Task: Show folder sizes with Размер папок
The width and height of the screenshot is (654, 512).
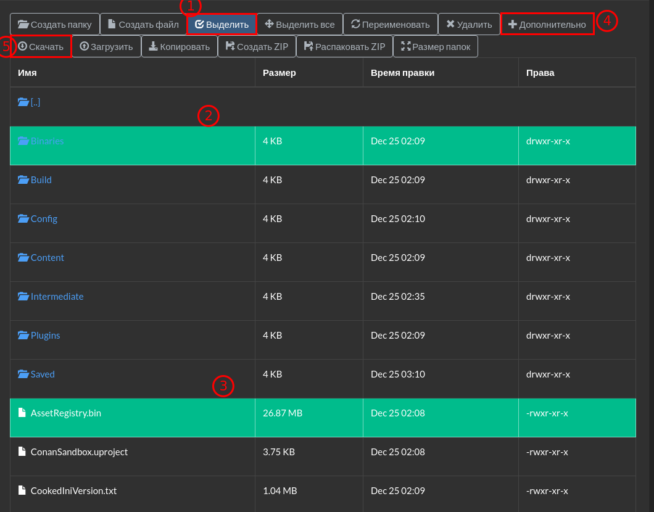Action: (x=436, y=47)
